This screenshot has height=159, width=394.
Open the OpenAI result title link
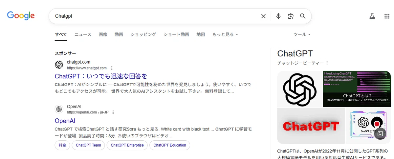pos(65,121)
